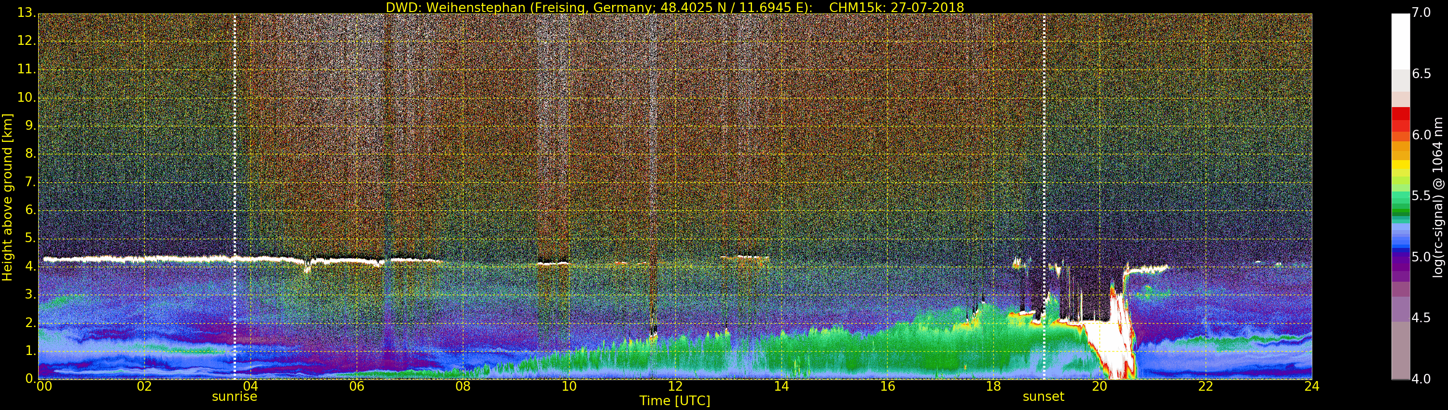Select the 20 tick on the time axis
This screenshot has height=410, width=1448.
[x=1100, y=386]
